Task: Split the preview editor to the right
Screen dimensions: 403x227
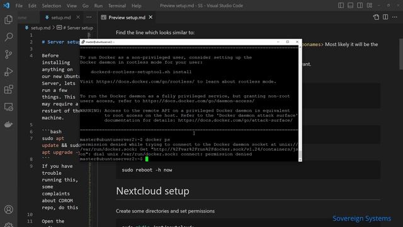Action: point(385,17)
